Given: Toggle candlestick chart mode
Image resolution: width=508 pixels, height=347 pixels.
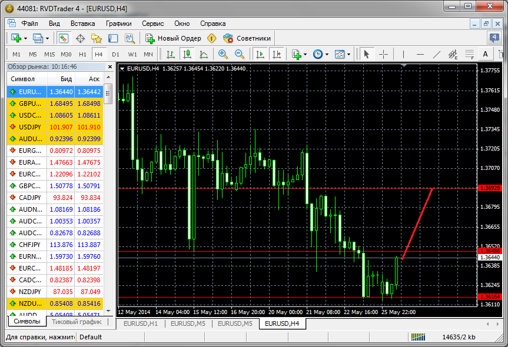Looking at the screenshot, I should pos(187,54).
